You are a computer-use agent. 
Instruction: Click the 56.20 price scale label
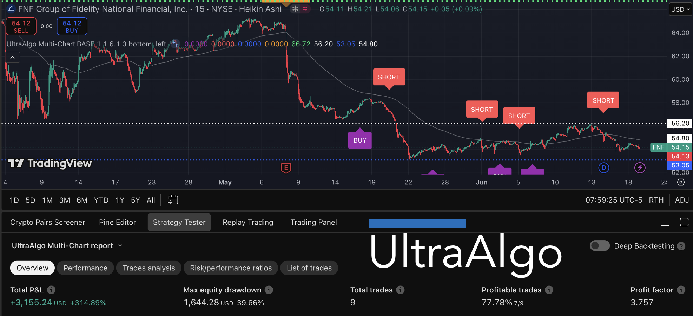(x=680, y=123)
